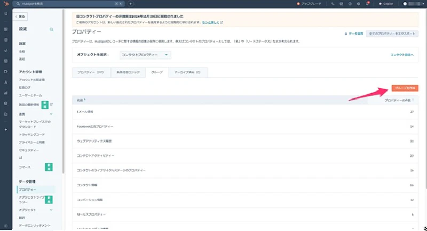427x231 pixels.
Task: Open AI settings in sidebar
Action: tap(20, 158)
